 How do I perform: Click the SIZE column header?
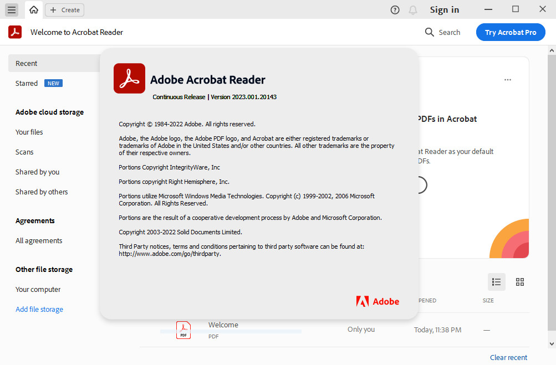(488, 301)
